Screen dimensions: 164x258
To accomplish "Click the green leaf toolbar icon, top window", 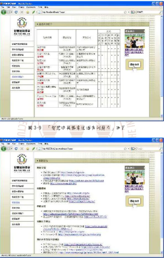I will pos(33,12).
